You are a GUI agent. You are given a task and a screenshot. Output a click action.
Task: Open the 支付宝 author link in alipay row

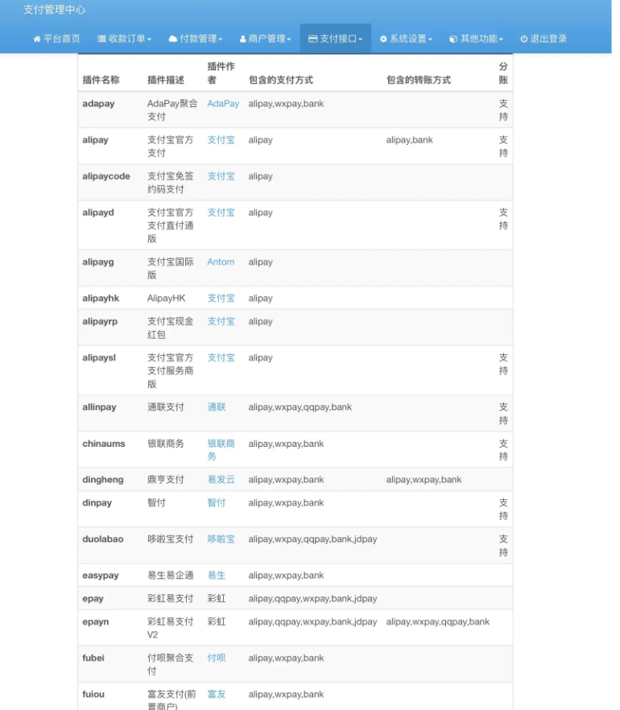click(221, 140)
